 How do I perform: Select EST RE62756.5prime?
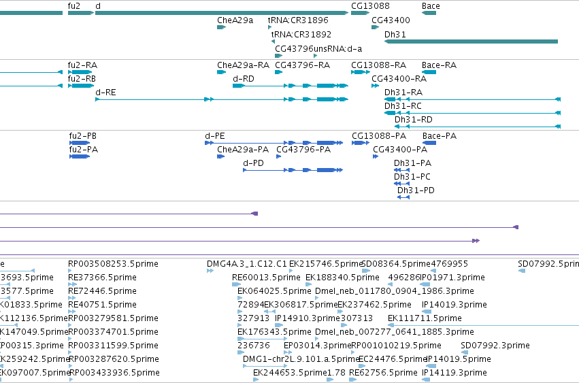pos(383,373)
